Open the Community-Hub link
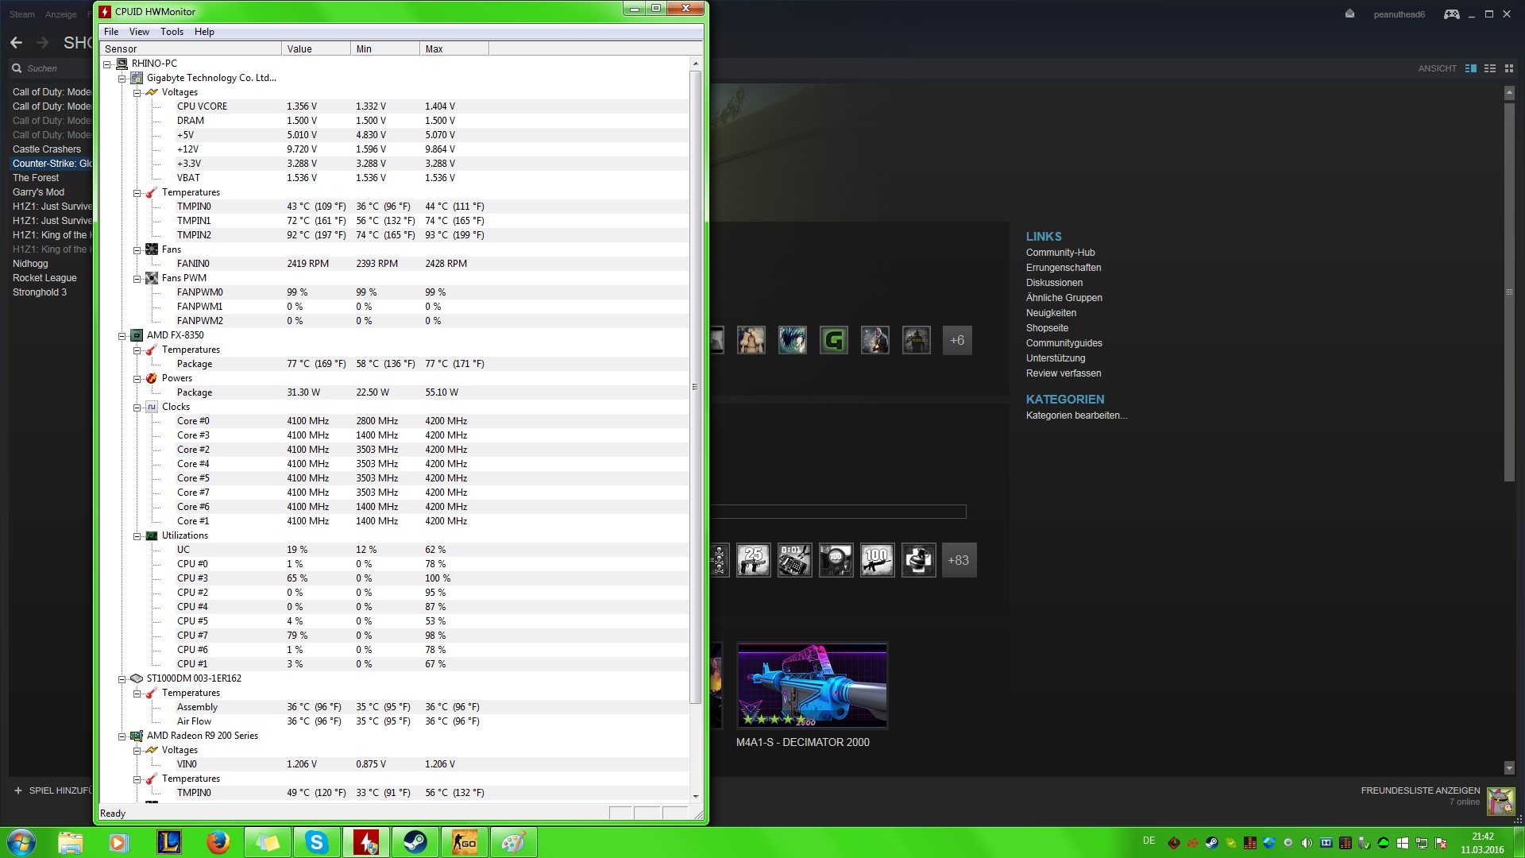This screenshot has height=858, width=1525. (x=1060, y=253)
